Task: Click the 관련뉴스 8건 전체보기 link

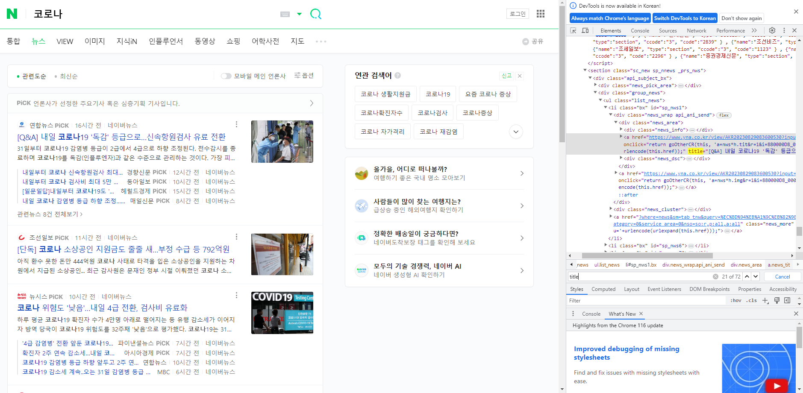Action: click(50, 214)
